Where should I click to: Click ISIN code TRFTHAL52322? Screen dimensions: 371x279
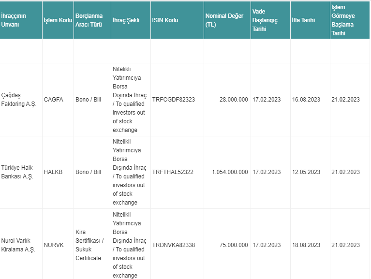(173, 172)
